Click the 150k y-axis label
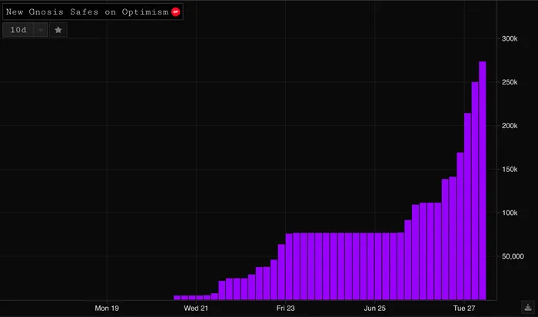The width and height of the screenshot is (538, 317). tap(510, 170)
